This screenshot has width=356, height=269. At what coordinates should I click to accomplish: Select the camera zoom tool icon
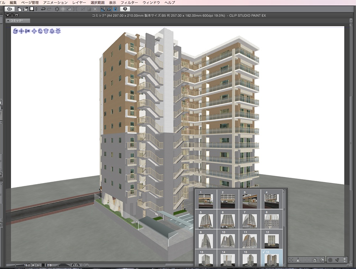[x=27, y=31]
